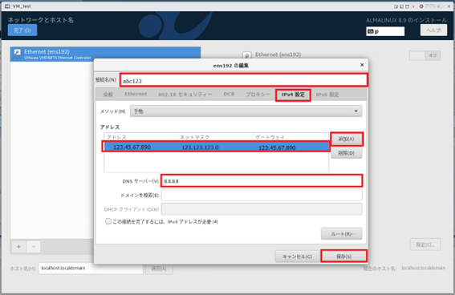The width and height of the screenshot is (455, 295).
Task: Switch to the Ethernet tab
Action: 136,94
